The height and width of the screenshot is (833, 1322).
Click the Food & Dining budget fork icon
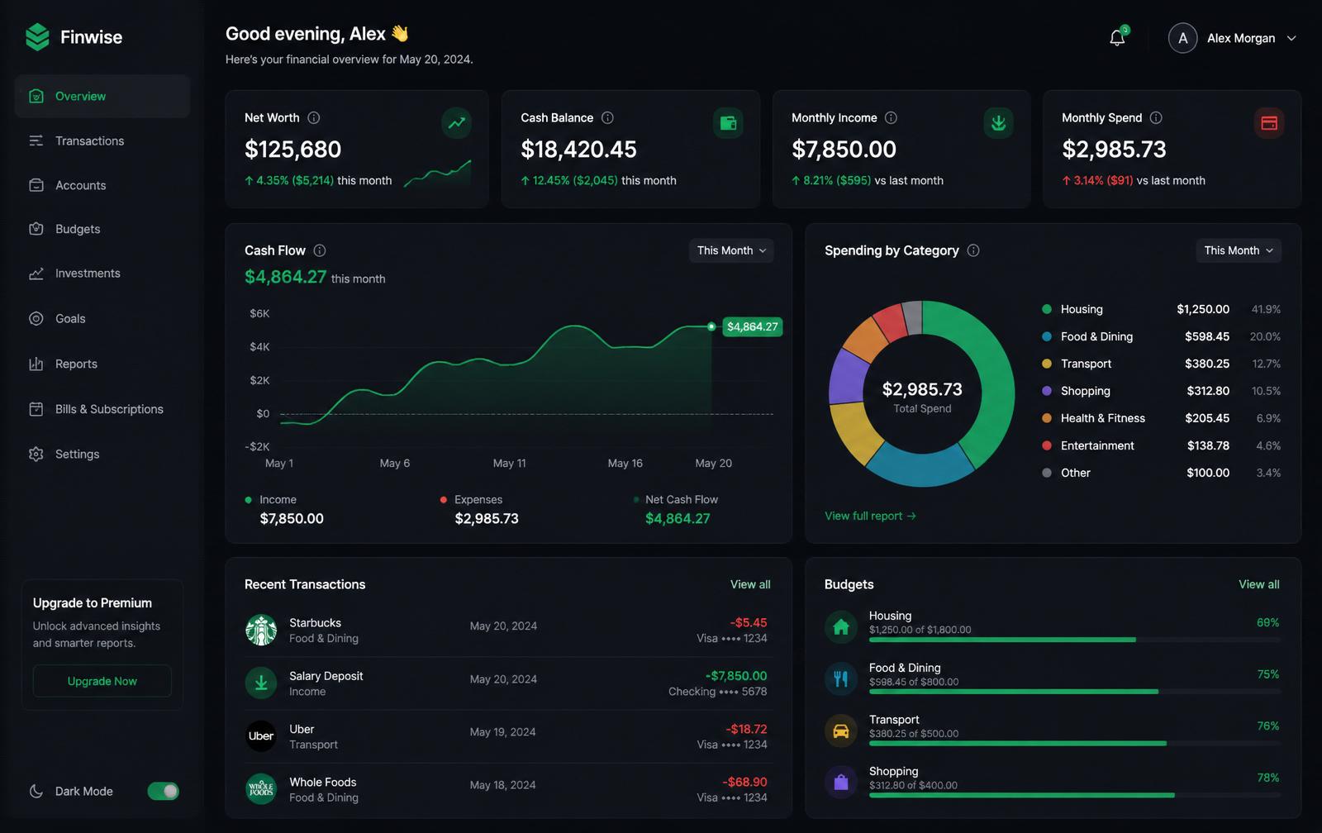coord(841,679)
